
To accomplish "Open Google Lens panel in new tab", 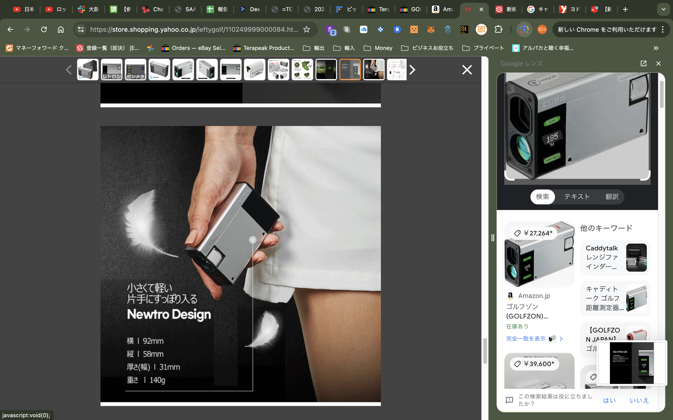I will 644,63.
